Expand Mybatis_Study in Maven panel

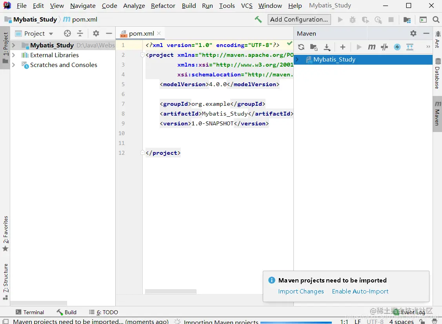pyautogui.click(x=297, y=60)
